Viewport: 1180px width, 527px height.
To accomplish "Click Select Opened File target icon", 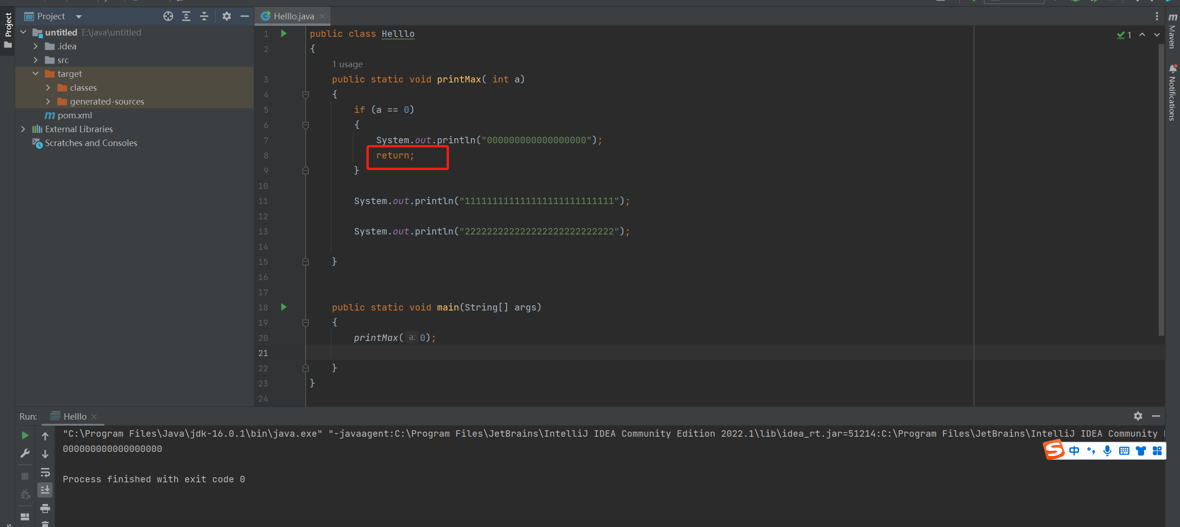I will [x=168, y=17].
